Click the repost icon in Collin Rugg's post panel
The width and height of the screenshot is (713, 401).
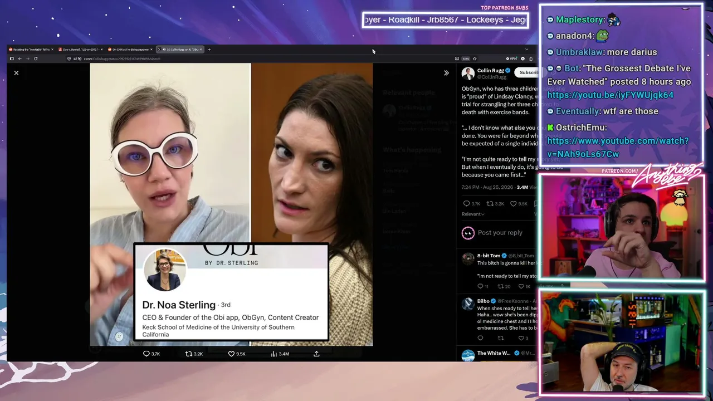click(x=490, y=204)
